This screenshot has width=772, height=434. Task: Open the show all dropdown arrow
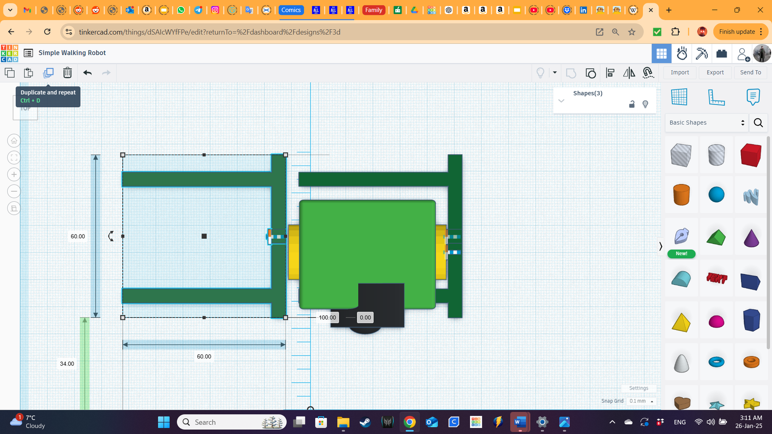[x=554, y=72]
